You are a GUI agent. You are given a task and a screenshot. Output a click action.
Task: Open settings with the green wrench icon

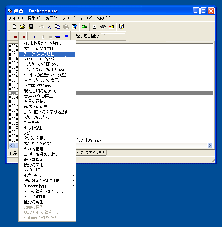84,27
